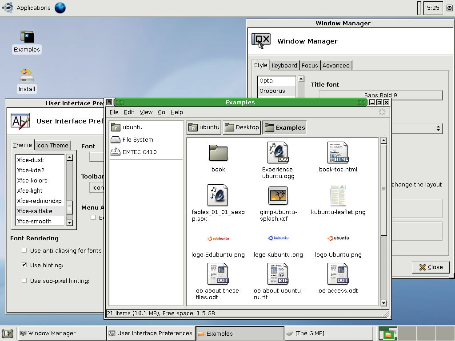
Task: Select Xfce-light theme
Action: pyautogui.click(x=40, y=190)
